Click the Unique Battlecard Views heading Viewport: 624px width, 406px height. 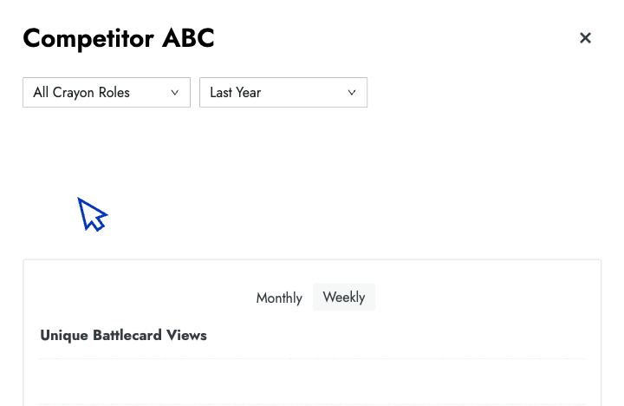pos(123,335)
